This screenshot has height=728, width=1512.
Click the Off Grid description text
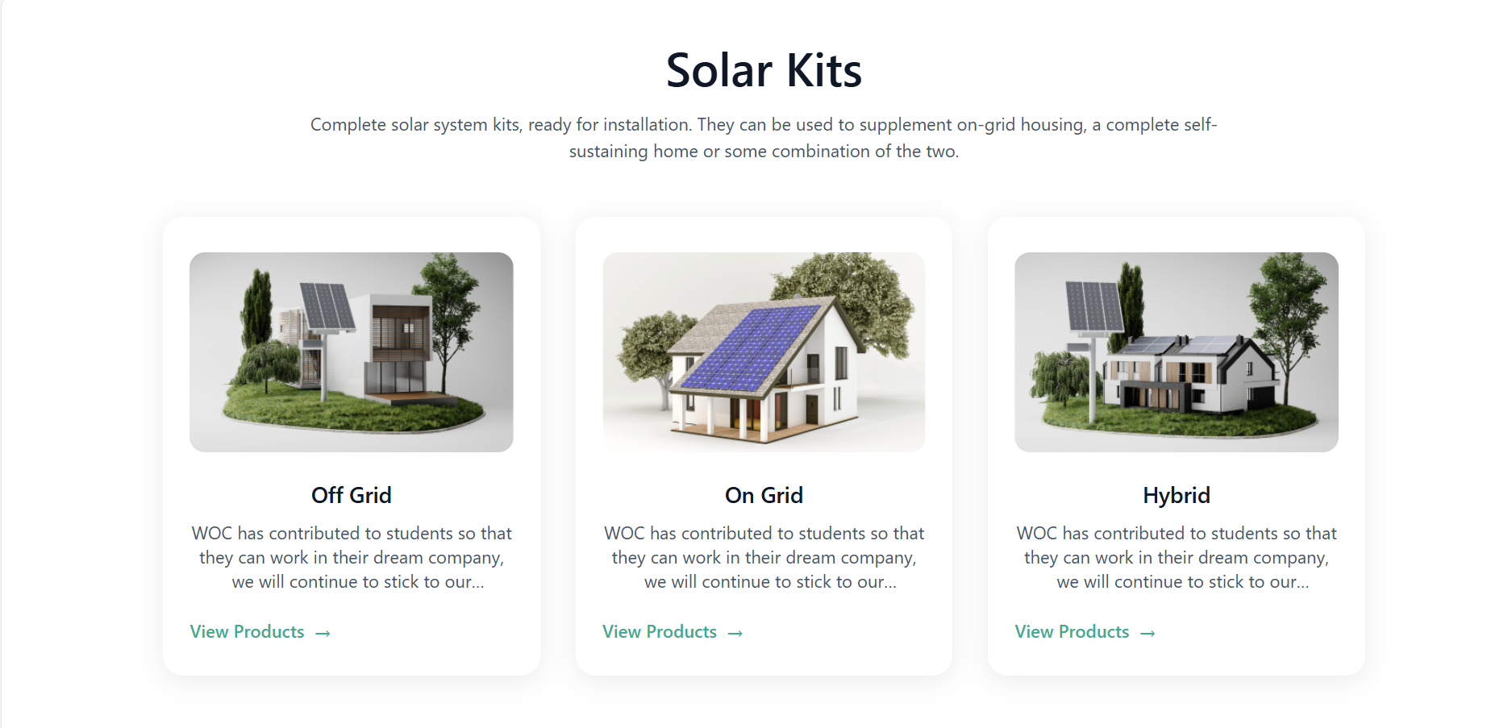tap(351, 556)
